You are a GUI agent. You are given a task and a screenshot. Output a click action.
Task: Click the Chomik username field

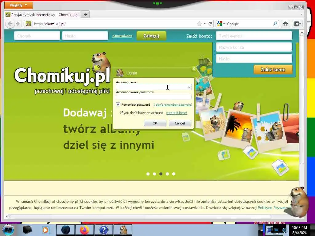[x=37, y=36]
